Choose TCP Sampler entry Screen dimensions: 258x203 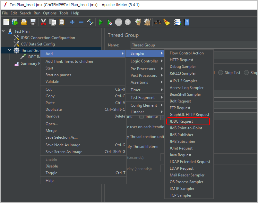click(x=189, y=195)
